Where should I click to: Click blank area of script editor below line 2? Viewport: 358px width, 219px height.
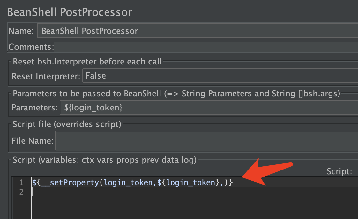pos(160,208)
